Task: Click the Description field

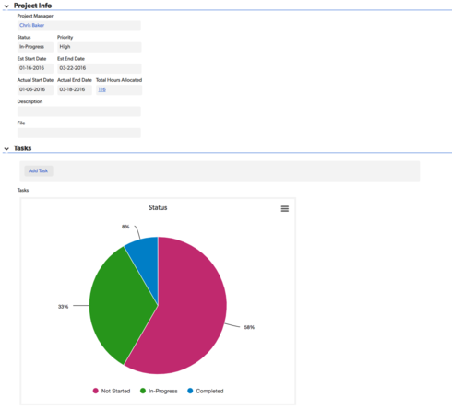Action: [79, 111]
